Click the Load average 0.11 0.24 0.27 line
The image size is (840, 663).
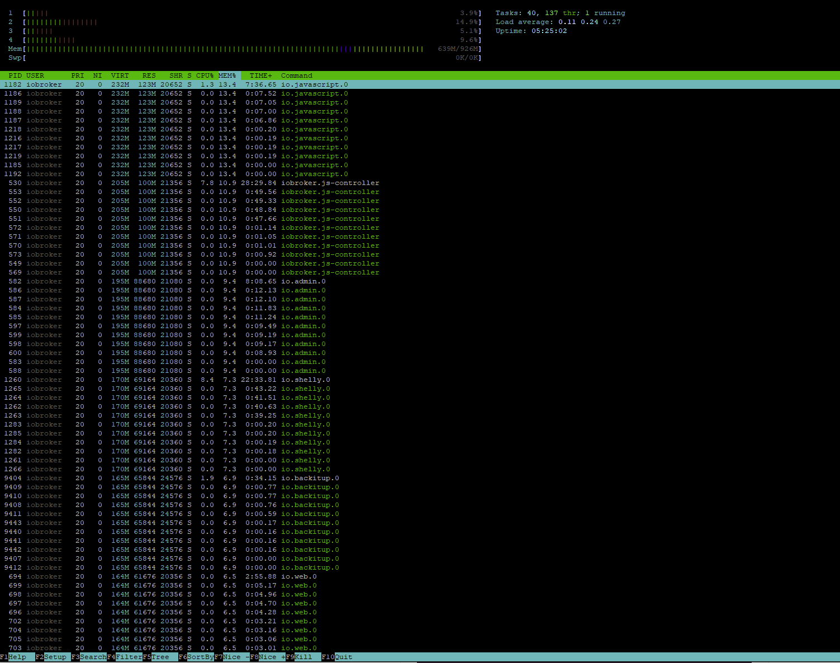(x=558, y=22)
